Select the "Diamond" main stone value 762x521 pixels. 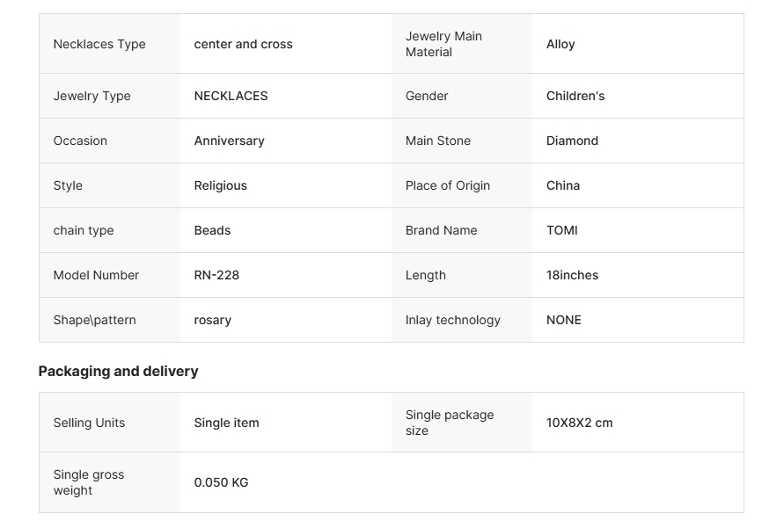click(572, 141)
